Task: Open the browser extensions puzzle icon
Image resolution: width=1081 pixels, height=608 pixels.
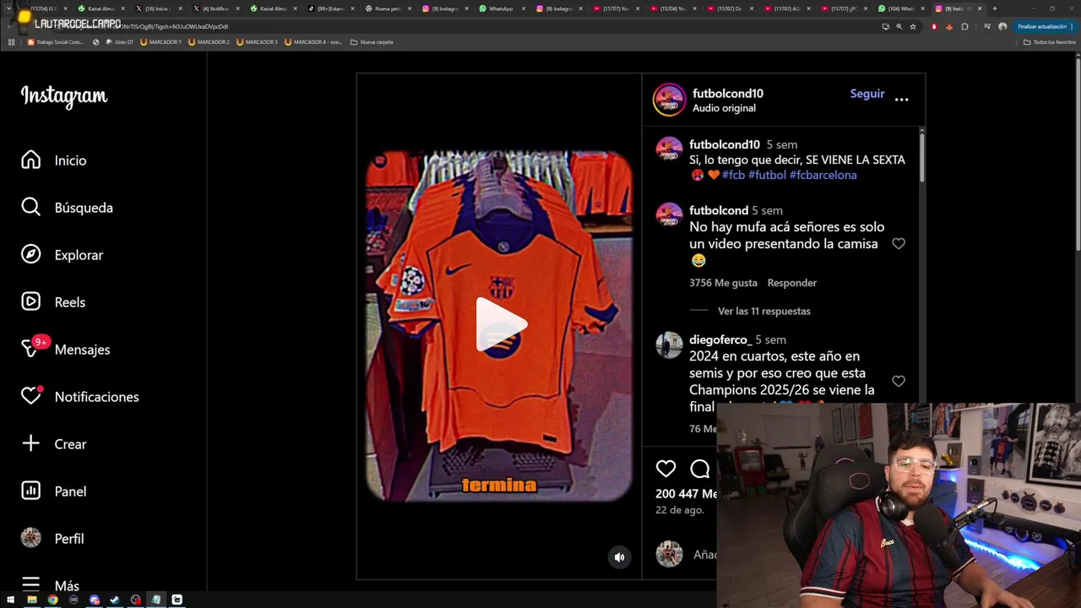Action: 964,26
